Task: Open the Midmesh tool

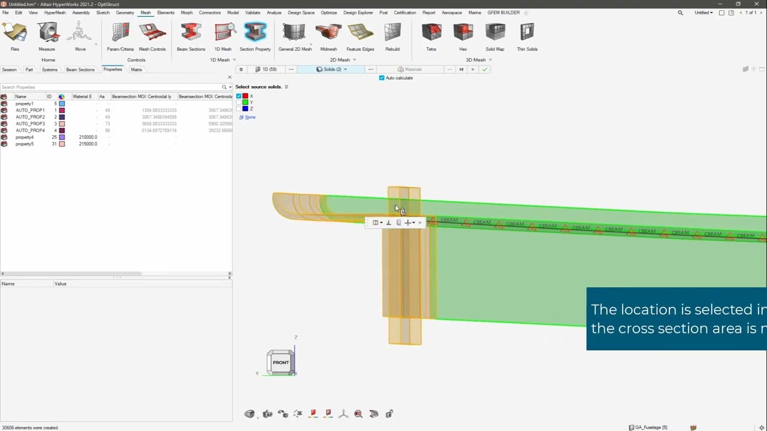Action: click(x=328, y=37)
